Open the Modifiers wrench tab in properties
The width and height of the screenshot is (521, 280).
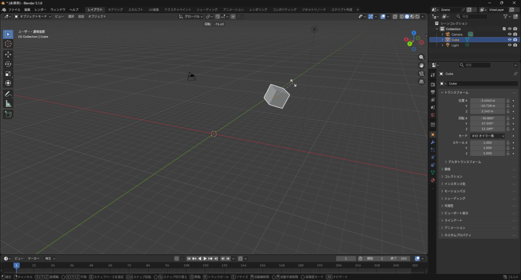click(432, 142)
